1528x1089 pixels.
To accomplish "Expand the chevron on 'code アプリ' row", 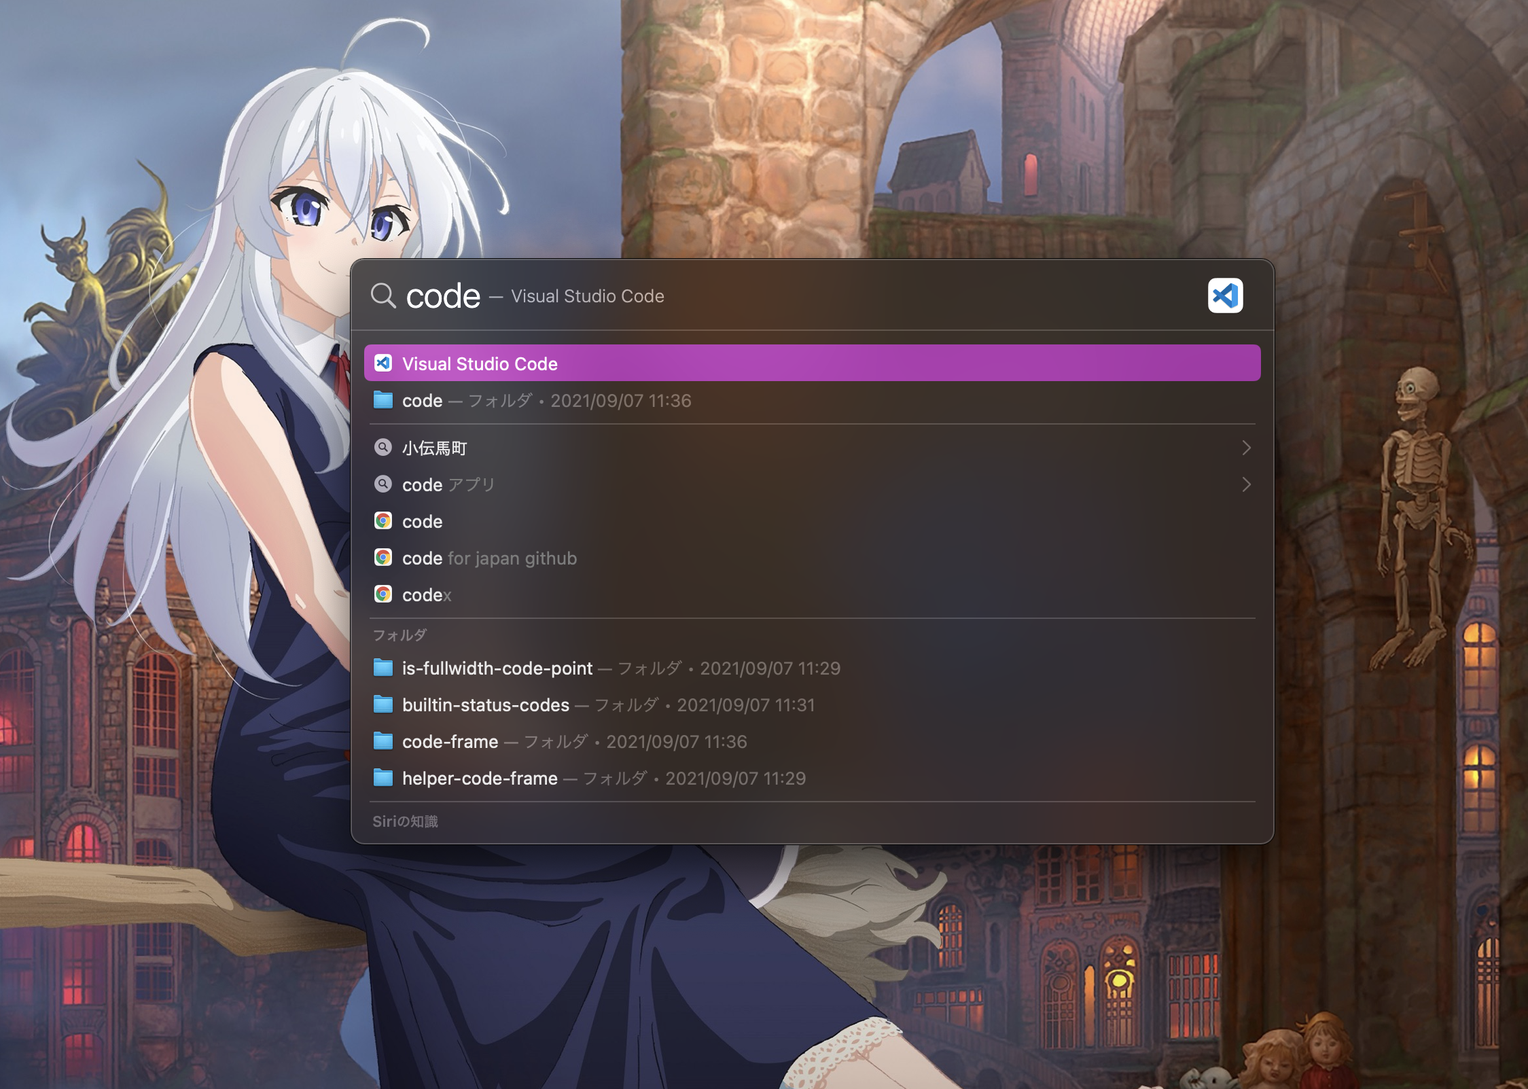I will (x=1246, y=484).
